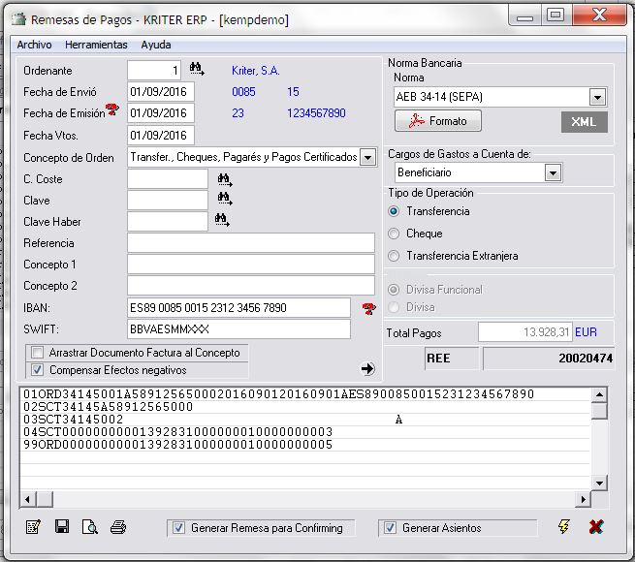Click scroll down arrow of text area
This screenshot has height=562, width=635.
coord(599,484)
